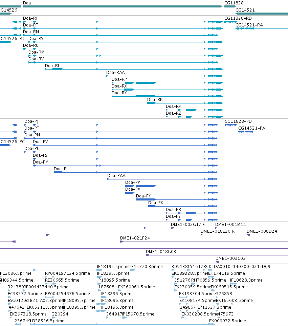Select the Doa-RS transcript label

pyautogui.click(x=36, y=38)
